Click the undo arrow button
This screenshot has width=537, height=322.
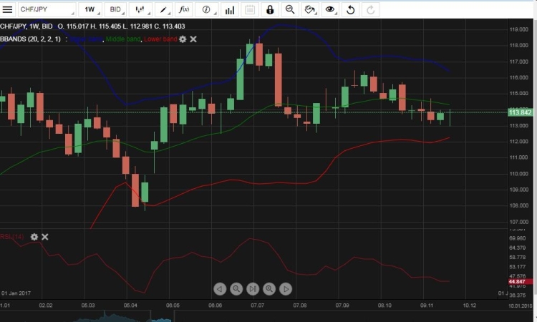tap(350, 10)
